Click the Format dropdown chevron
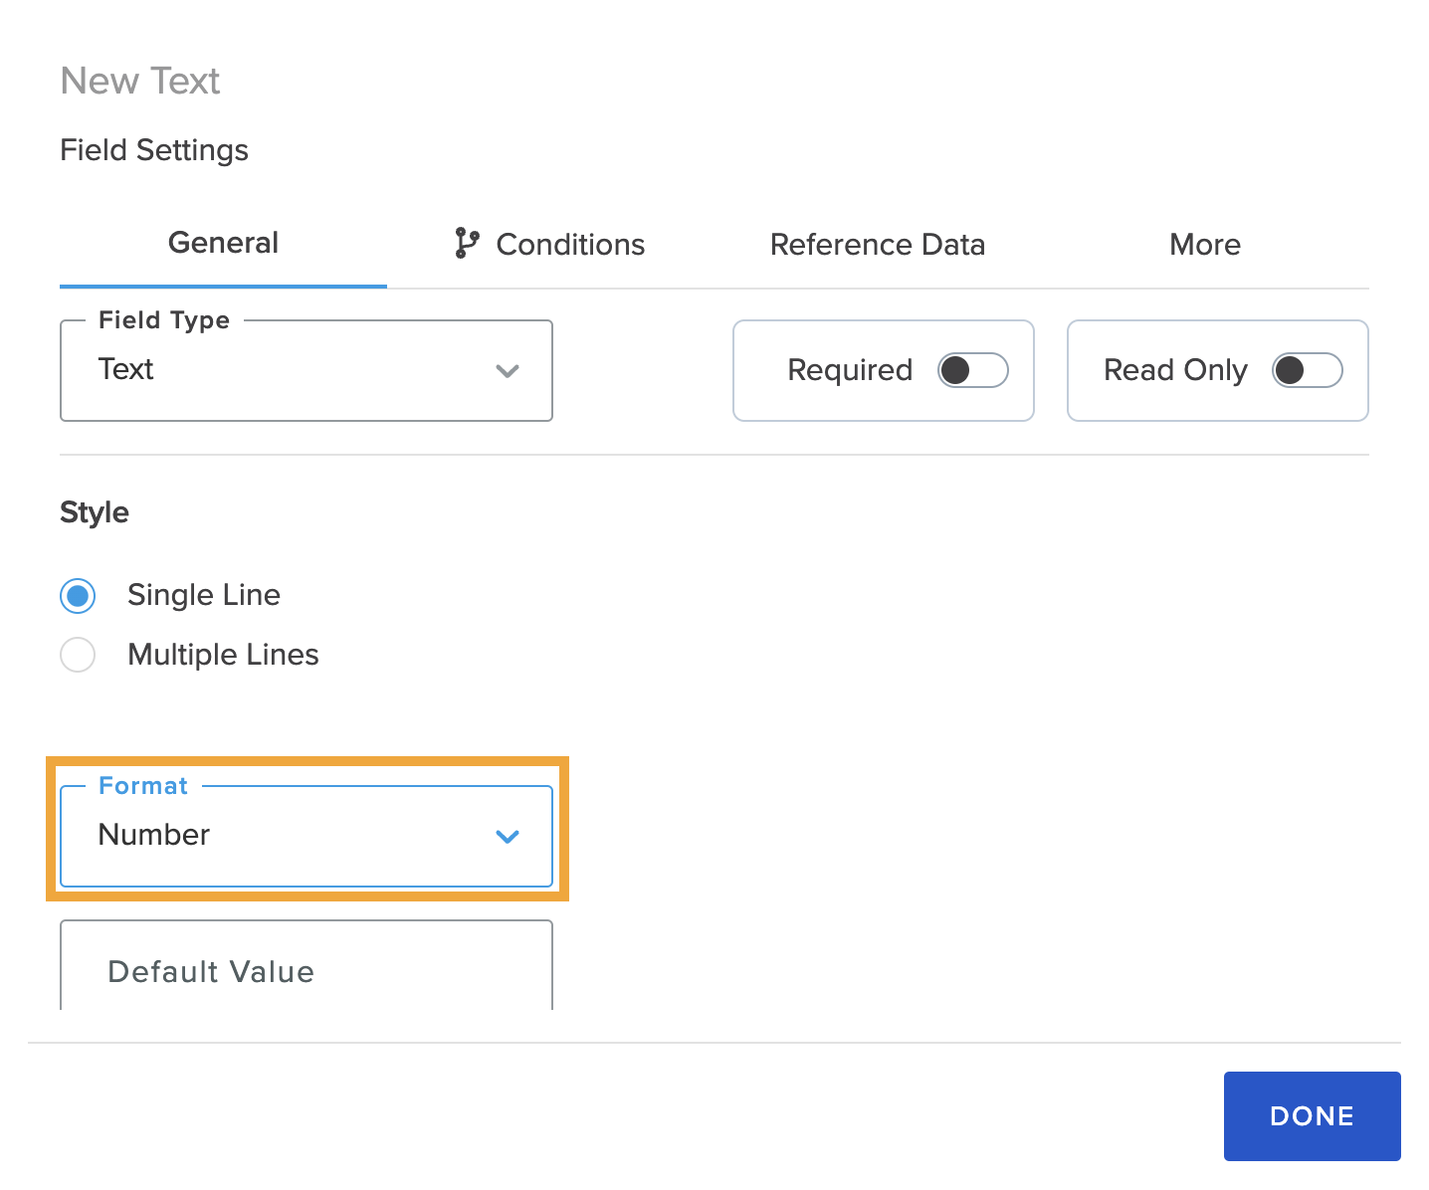Screen dimensions: 1429x1190 point(509,837)
